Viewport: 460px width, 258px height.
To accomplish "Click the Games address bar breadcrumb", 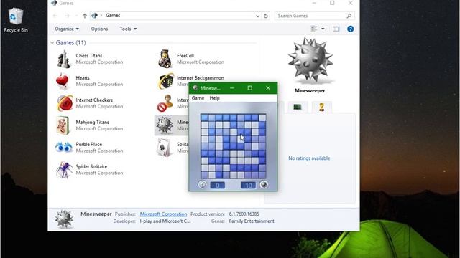I will pyautogui.click(x=113, y=16).
